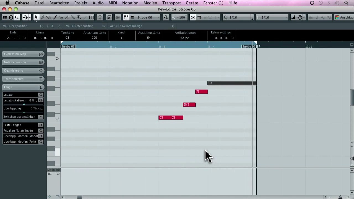
Task: Click the Länge L icon
Action: click(x=41, y=87)
